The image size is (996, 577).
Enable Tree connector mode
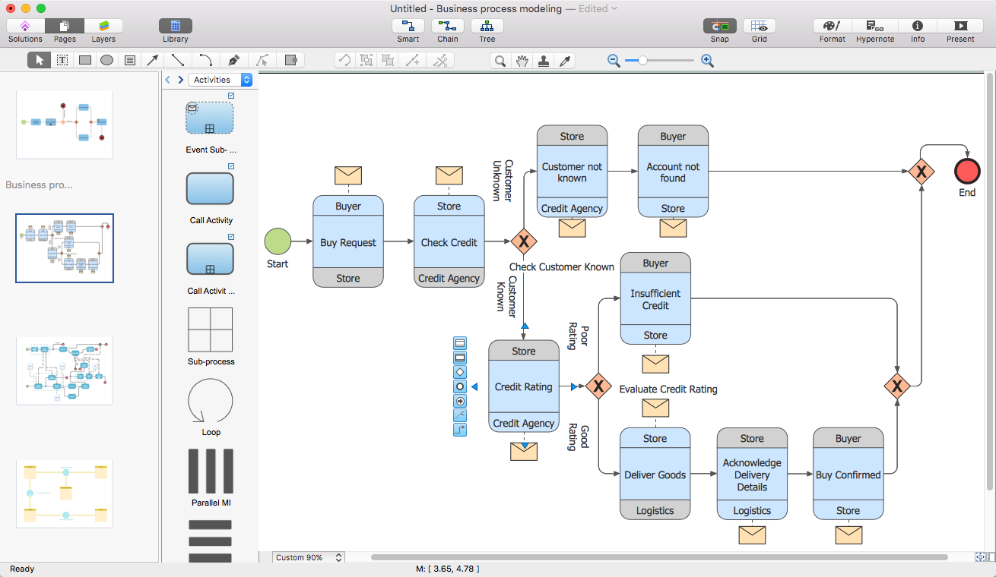[x=487, y=26]
